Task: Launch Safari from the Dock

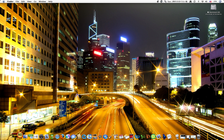Action: (x=57, y=137)
